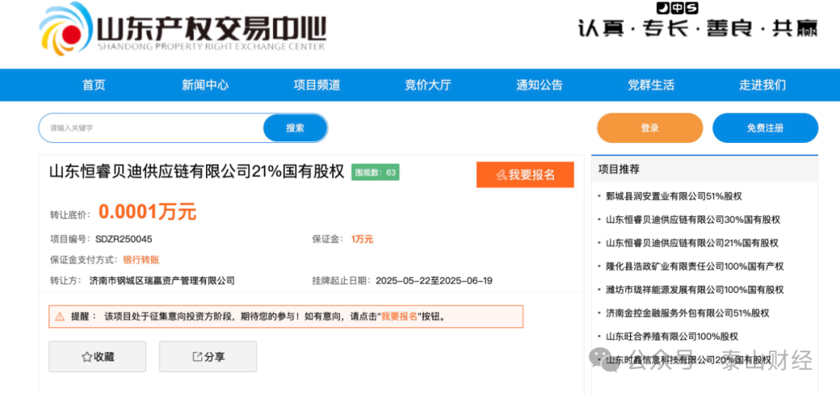Click the 0.0001万元 transfer price
840x394 pixels.
147,212
